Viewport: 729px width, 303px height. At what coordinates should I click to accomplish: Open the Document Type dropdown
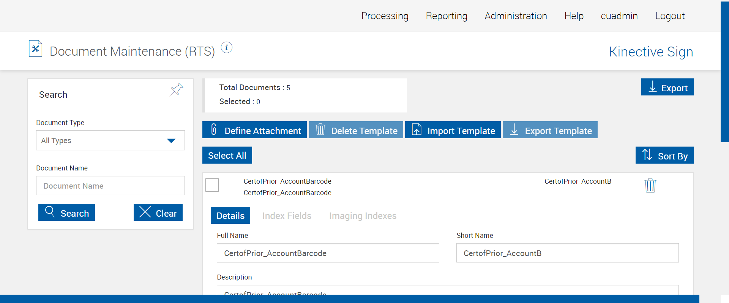110,141
